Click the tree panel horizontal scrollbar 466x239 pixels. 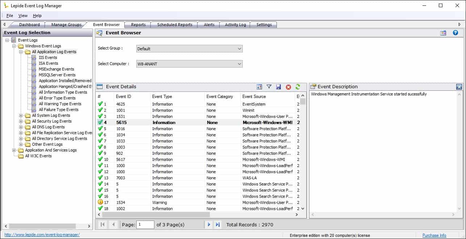(x=47, y=226)
